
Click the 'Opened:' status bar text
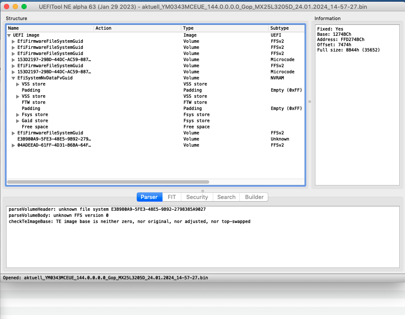point(105,278)
